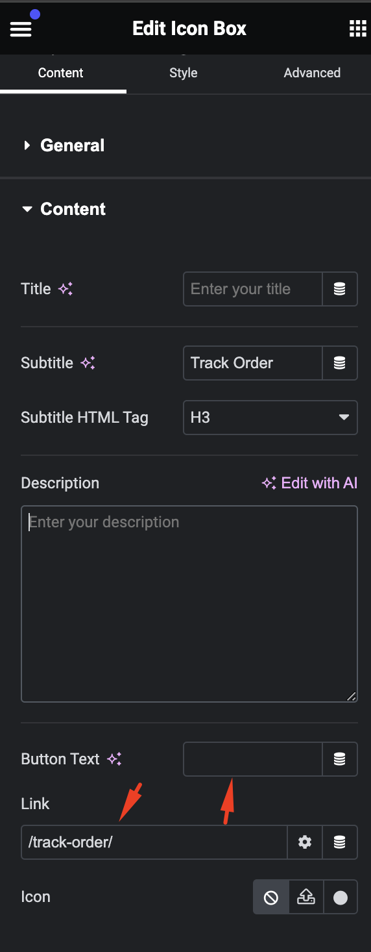Open the widgets grid panel

coord(357,29)
